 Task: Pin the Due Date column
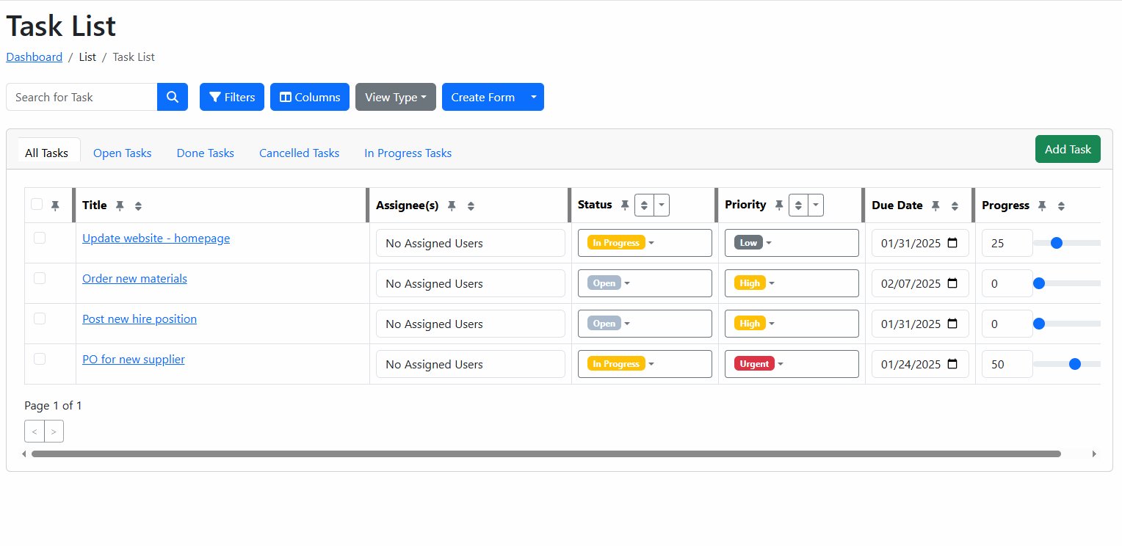click(935, 206)
